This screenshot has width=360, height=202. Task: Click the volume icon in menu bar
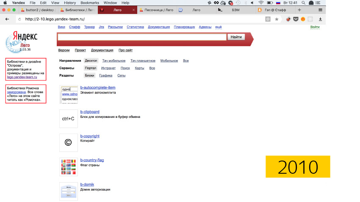coord(252,3)
